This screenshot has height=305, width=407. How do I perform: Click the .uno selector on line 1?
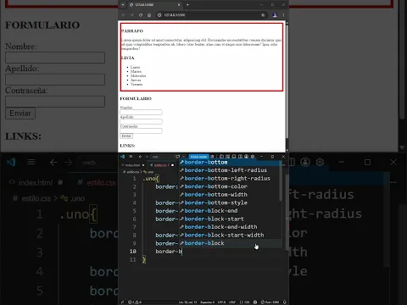pyautogui.click(x=149, y=179)
